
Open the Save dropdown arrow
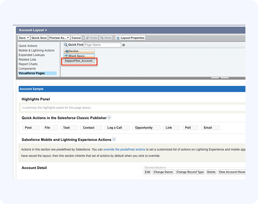(x=28, y=38)
